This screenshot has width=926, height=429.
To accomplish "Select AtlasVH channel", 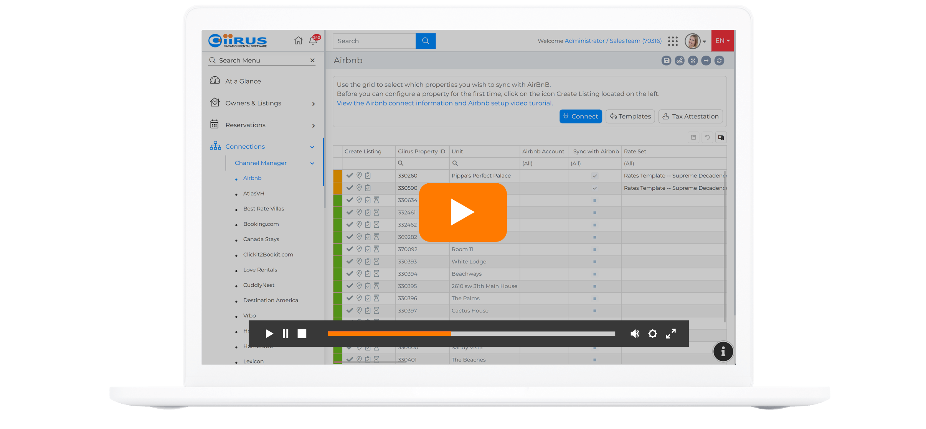I will pos(254,193).
